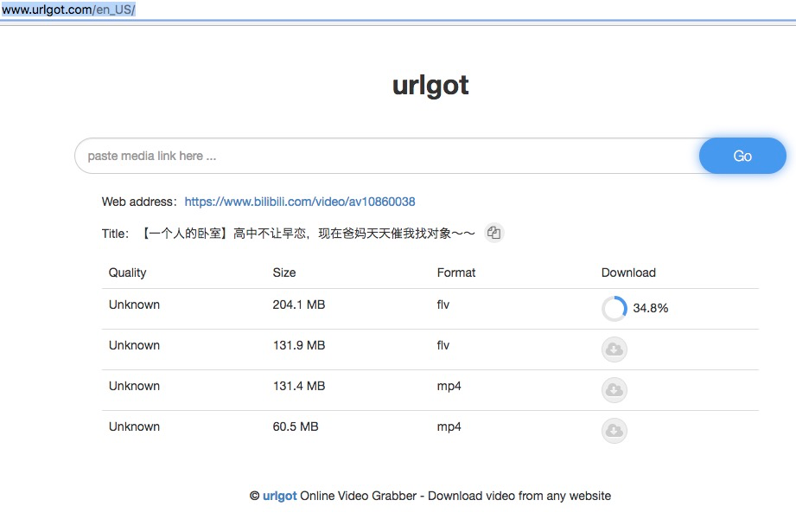The height and width of the screenshot is (513, 796).
Task: Click Unknown quality in the 131.9 MB row
Action: point(134,345)
